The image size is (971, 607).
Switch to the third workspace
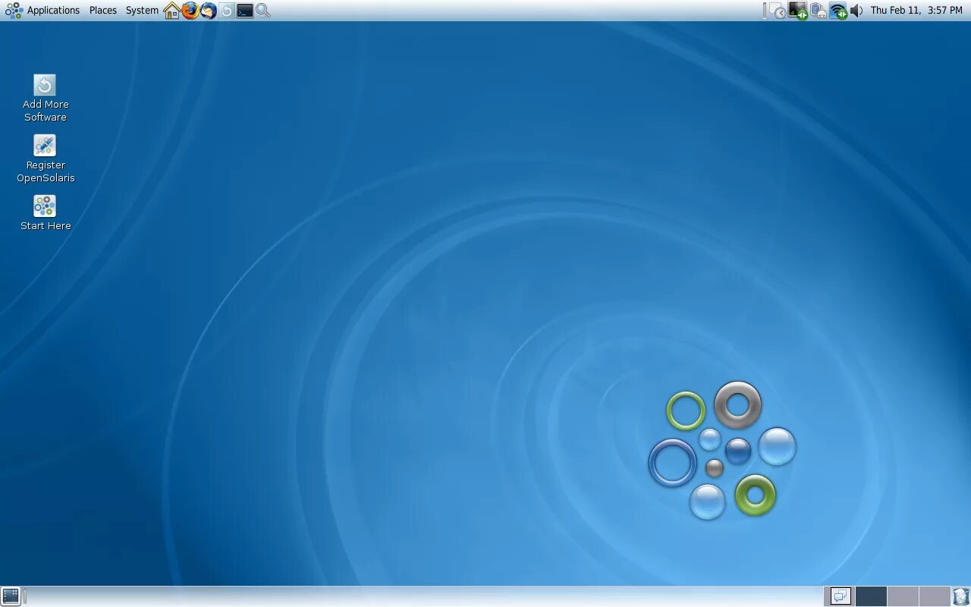[903, 596]
